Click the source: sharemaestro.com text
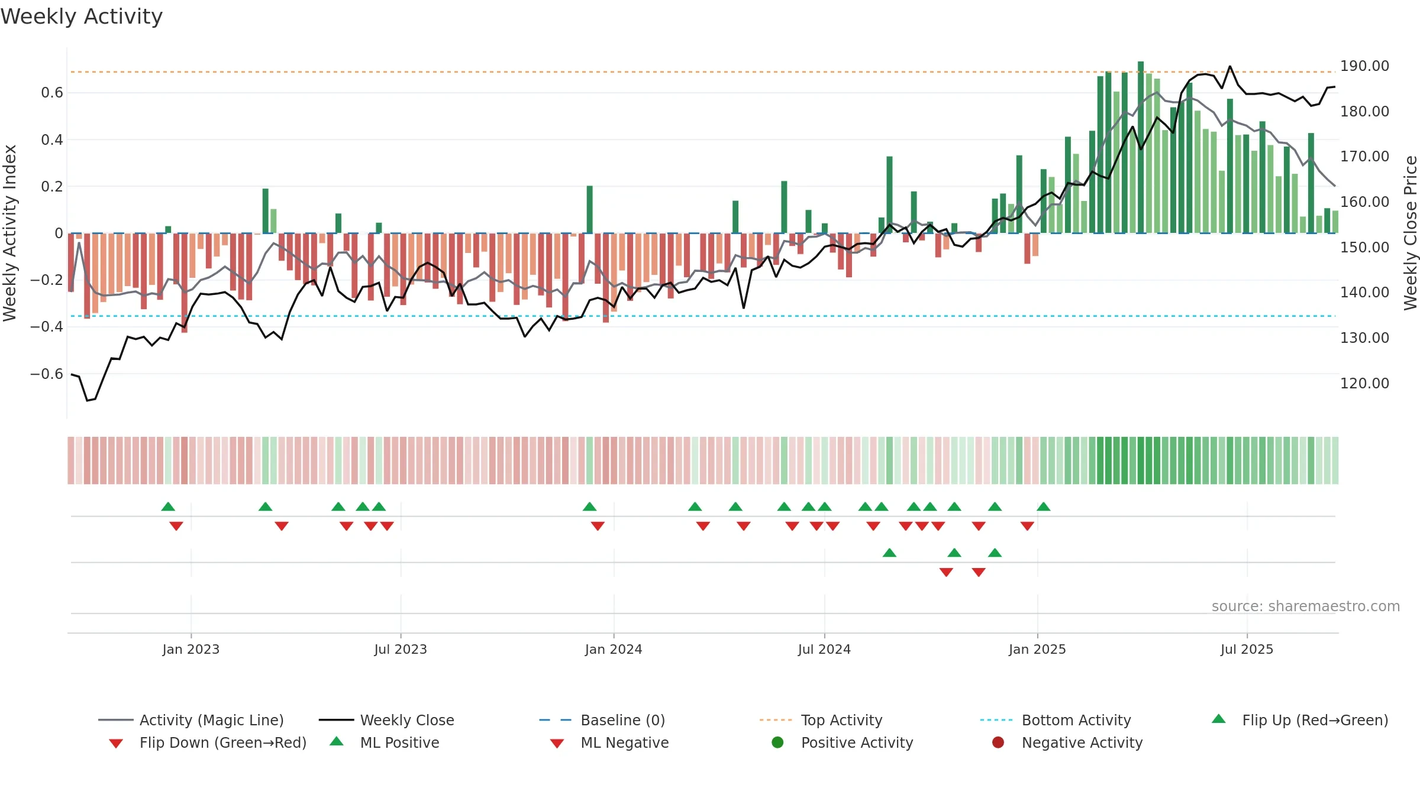This screenshot has height=798, width=1420. pyautogui.click(x=1306, y=606)
